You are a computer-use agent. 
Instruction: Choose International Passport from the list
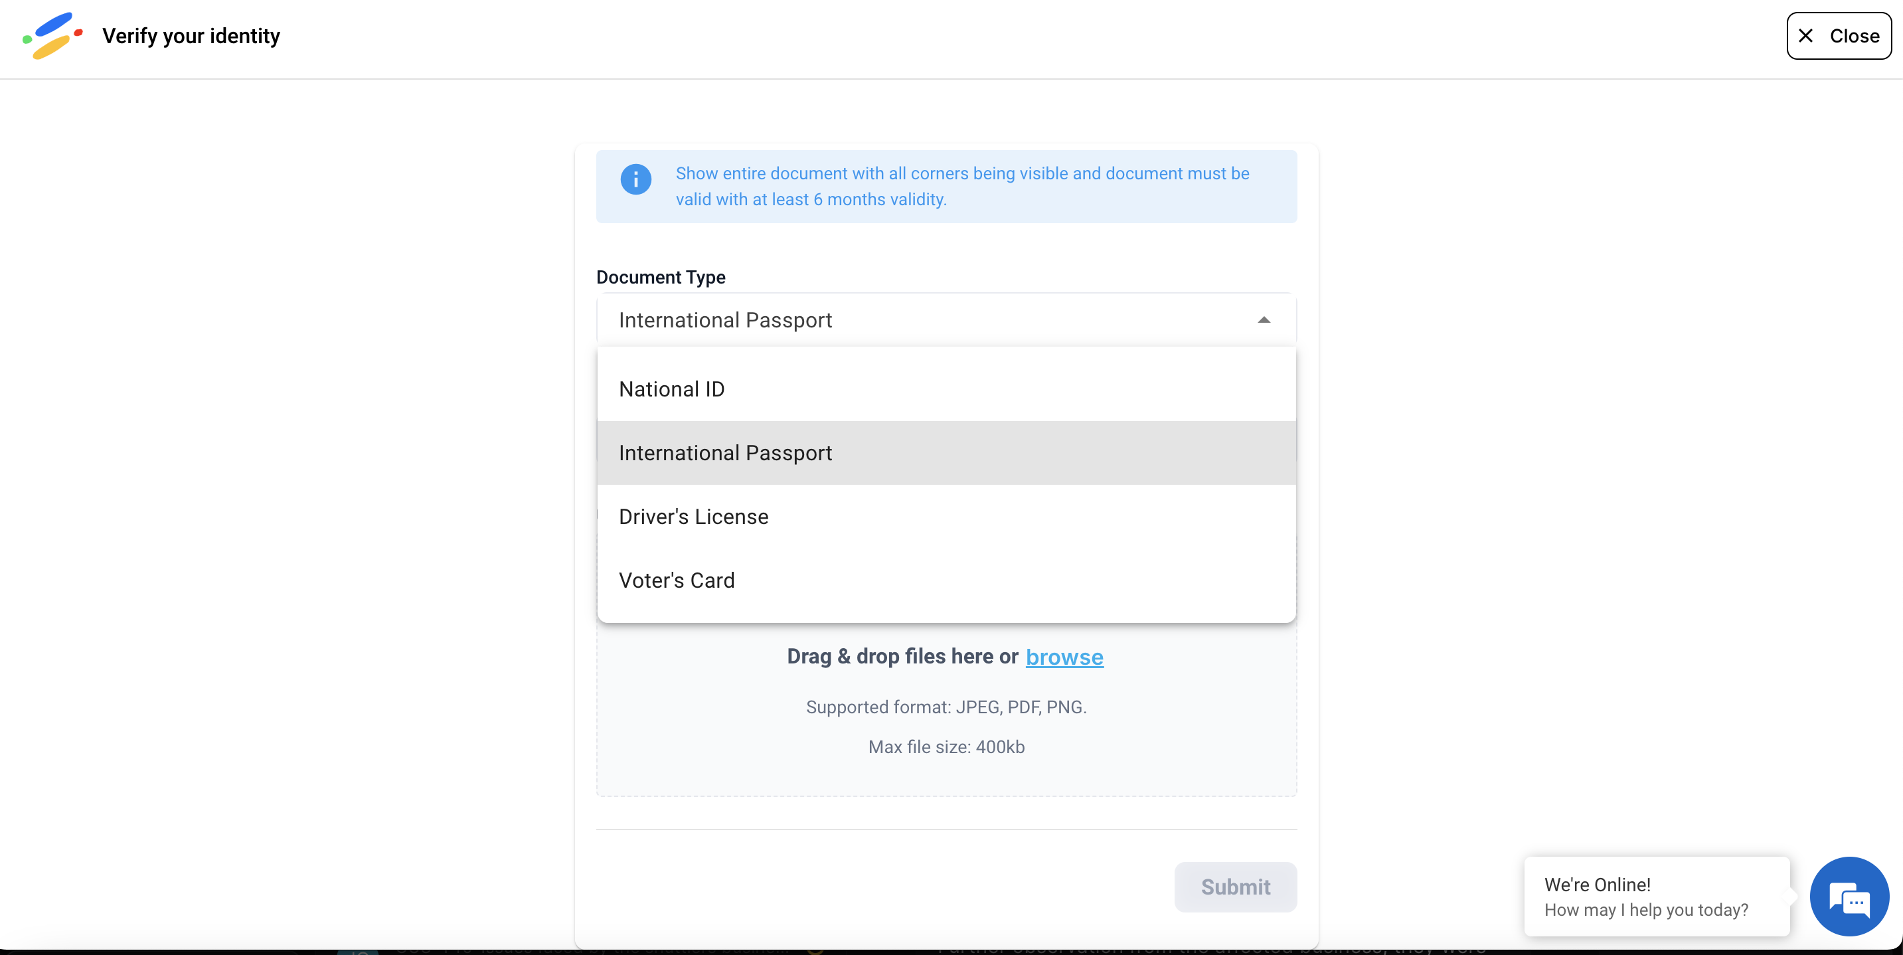coord(946,452)
